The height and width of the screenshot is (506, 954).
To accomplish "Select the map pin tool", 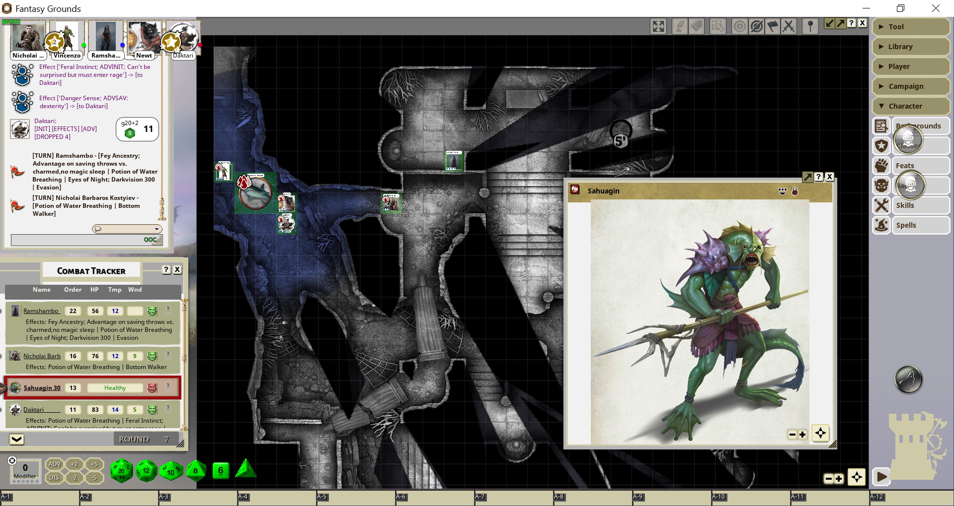I will click(x=810, y=26).
